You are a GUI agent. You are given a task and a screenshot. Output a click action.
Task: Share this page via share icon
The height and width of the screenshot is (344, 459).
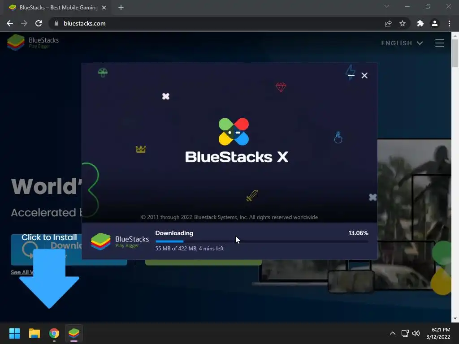tap(388, 23)
